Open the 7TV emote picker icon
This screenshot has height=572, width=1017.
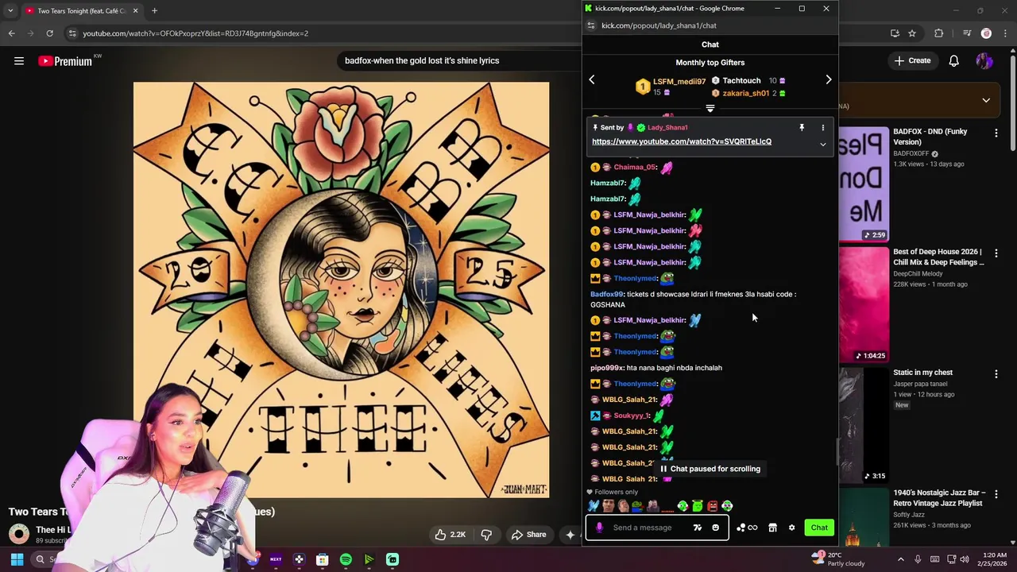(x=698, y=528)
